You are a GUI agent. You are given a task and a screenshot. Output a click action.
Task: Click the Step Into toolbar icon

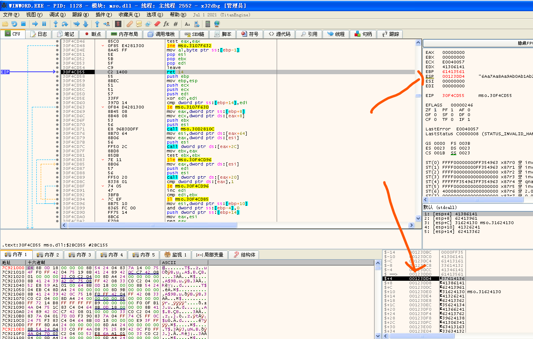(55, 24)
